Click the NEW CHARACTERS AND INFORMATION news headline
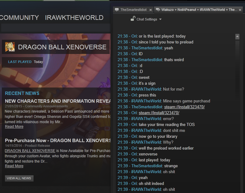The image size is (245, 193). [x=58, y=101]
